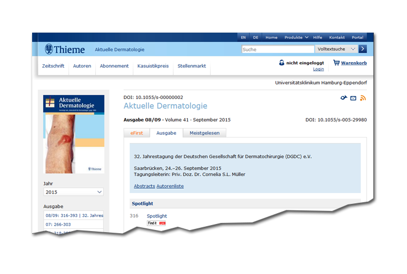407x274 pixels.
Task: Click the Aktuelle Dermatologie heading title
Action: (165, 106)
